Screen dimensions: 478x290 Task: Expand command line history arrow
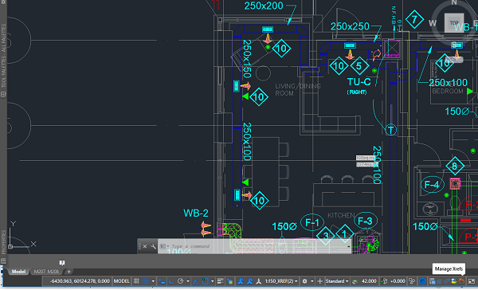pos(348,246)
